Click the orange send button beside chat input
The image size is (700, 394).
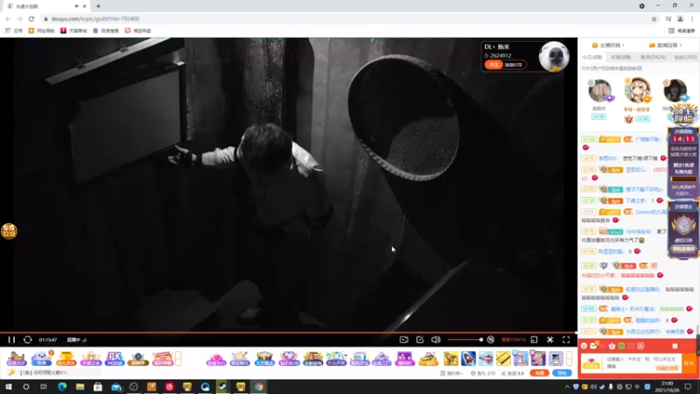coord(689,363)
